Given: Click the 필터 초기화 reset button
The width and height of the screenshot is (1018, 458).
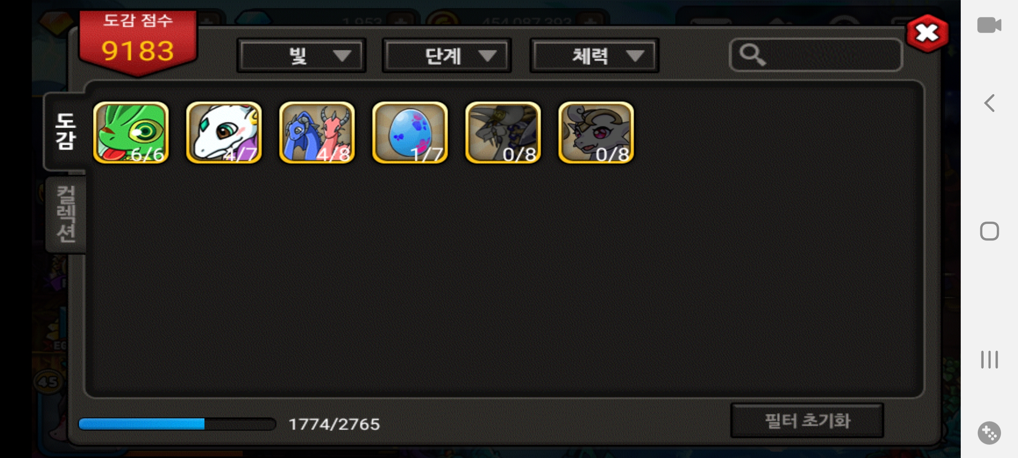Looking at the screenshot, I should [x=807, y=421].
